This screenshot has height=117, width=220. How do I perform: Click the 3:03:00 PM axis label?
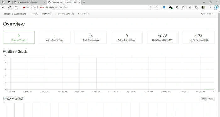[200, 92]
